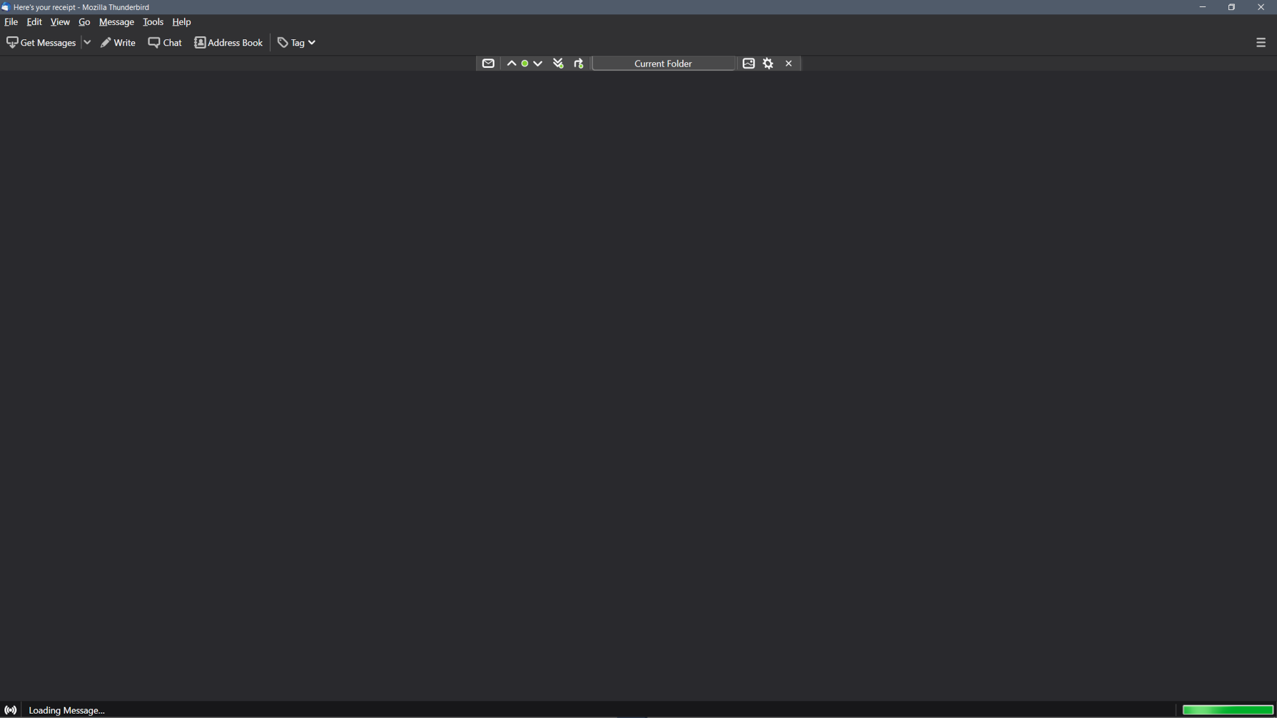Image resolution: width=1277 pixels, height=718 pixels.
Task: Open the Message menu
Action: [x=116, y=22]
